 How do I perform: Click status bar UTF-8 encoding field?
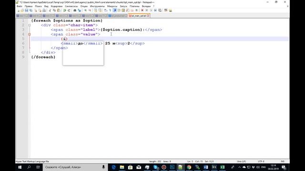click(x=261, y=161)
